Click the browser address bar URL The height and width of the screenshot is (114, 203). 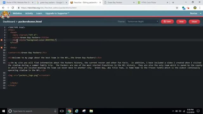coord(49,8)
